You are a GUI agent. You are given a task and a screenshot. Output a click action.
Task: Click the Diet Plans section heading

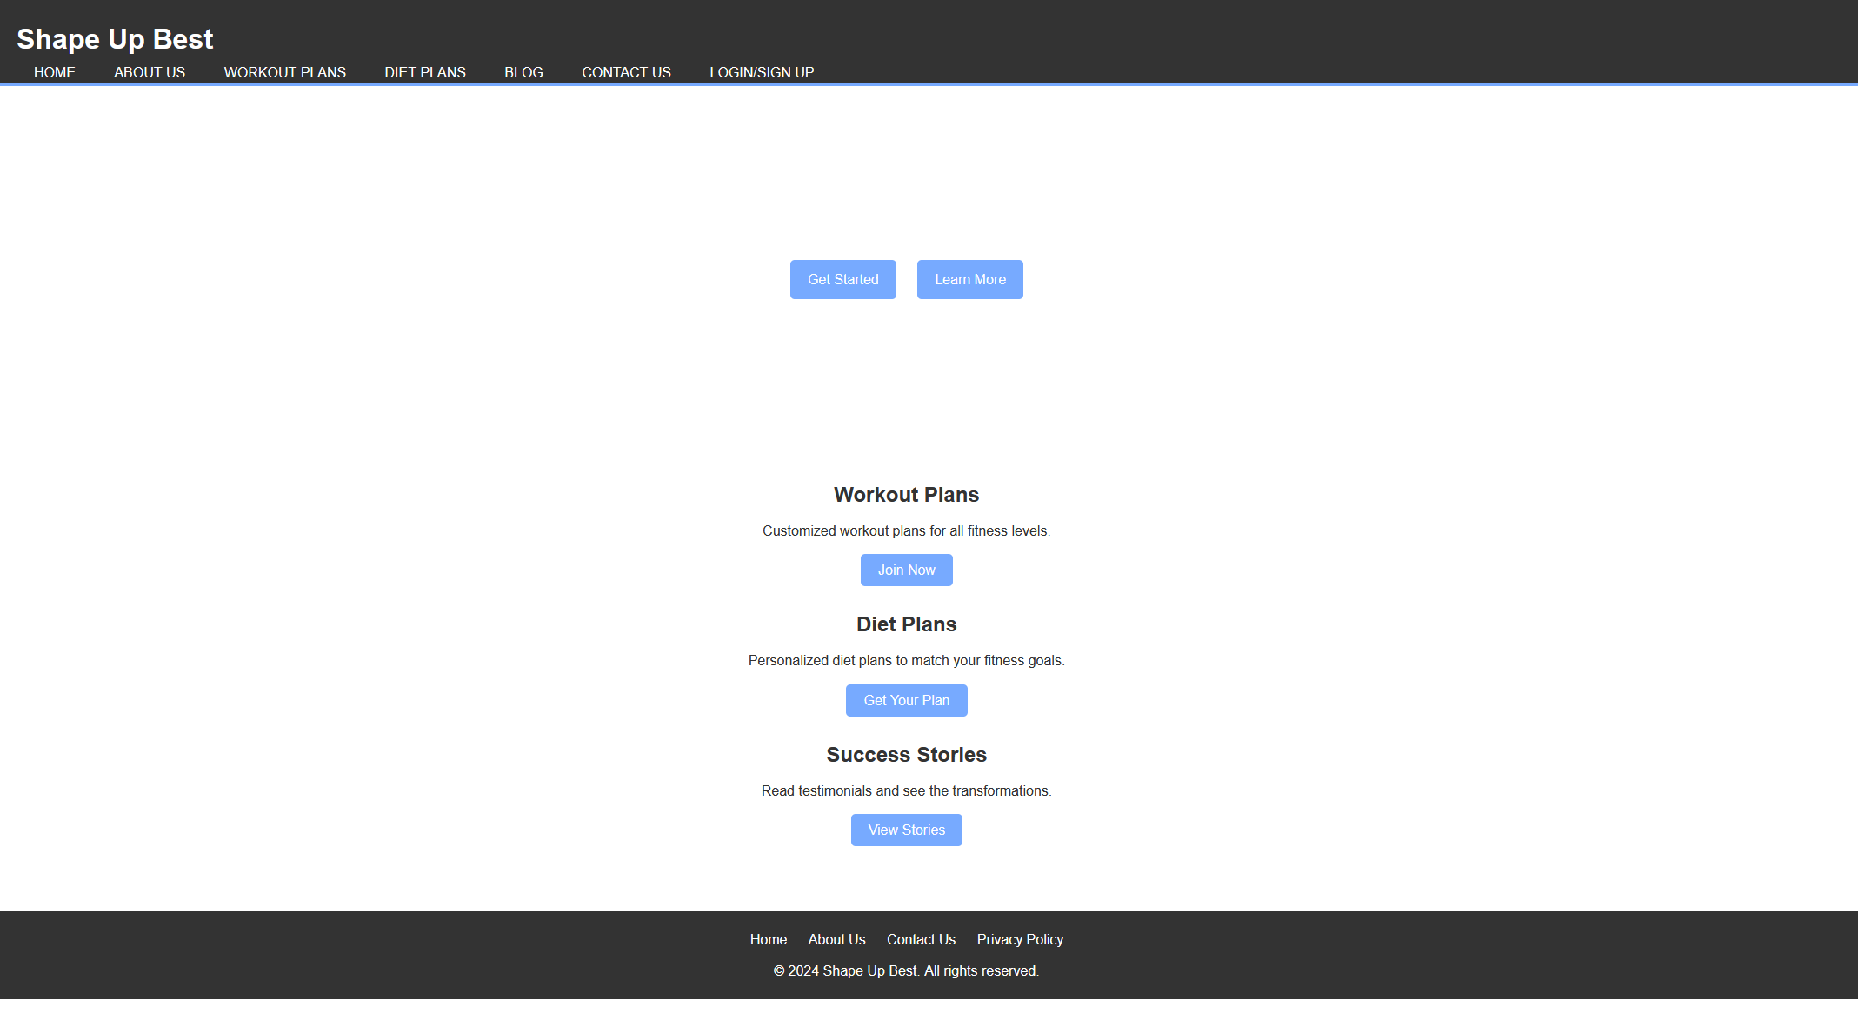pyautogui.click(x=906, y=624)
